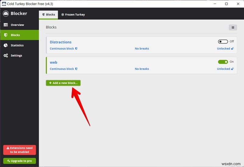The height and width of the screenshot is (167, 244).
Task: Open Settings in the sidebar
Action: point(20,55)
